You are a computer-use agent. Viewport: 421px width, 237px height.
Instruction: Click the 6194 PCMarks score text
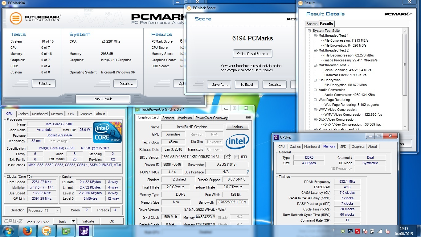[252, 38]
